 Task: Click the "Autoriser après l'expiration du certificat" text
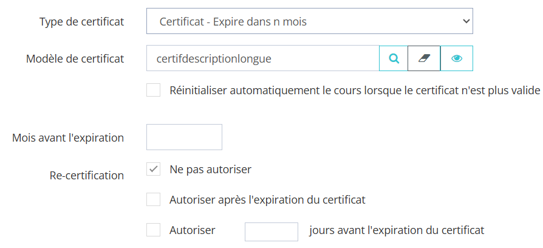point(267,199)
